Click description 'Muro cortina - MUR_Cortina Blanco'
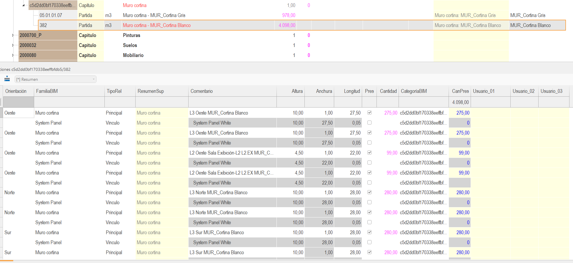 point(157,25)
